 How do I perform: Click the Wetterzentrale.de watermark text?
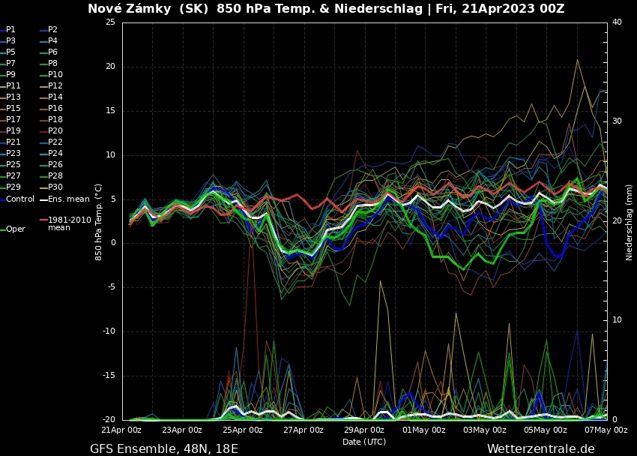[x=540, y=448]
